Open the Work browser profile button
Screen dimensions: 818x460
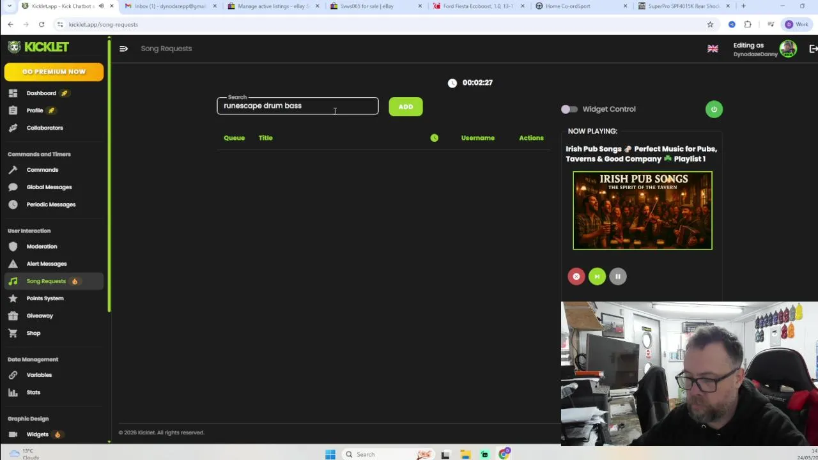(x=796, y=24)
